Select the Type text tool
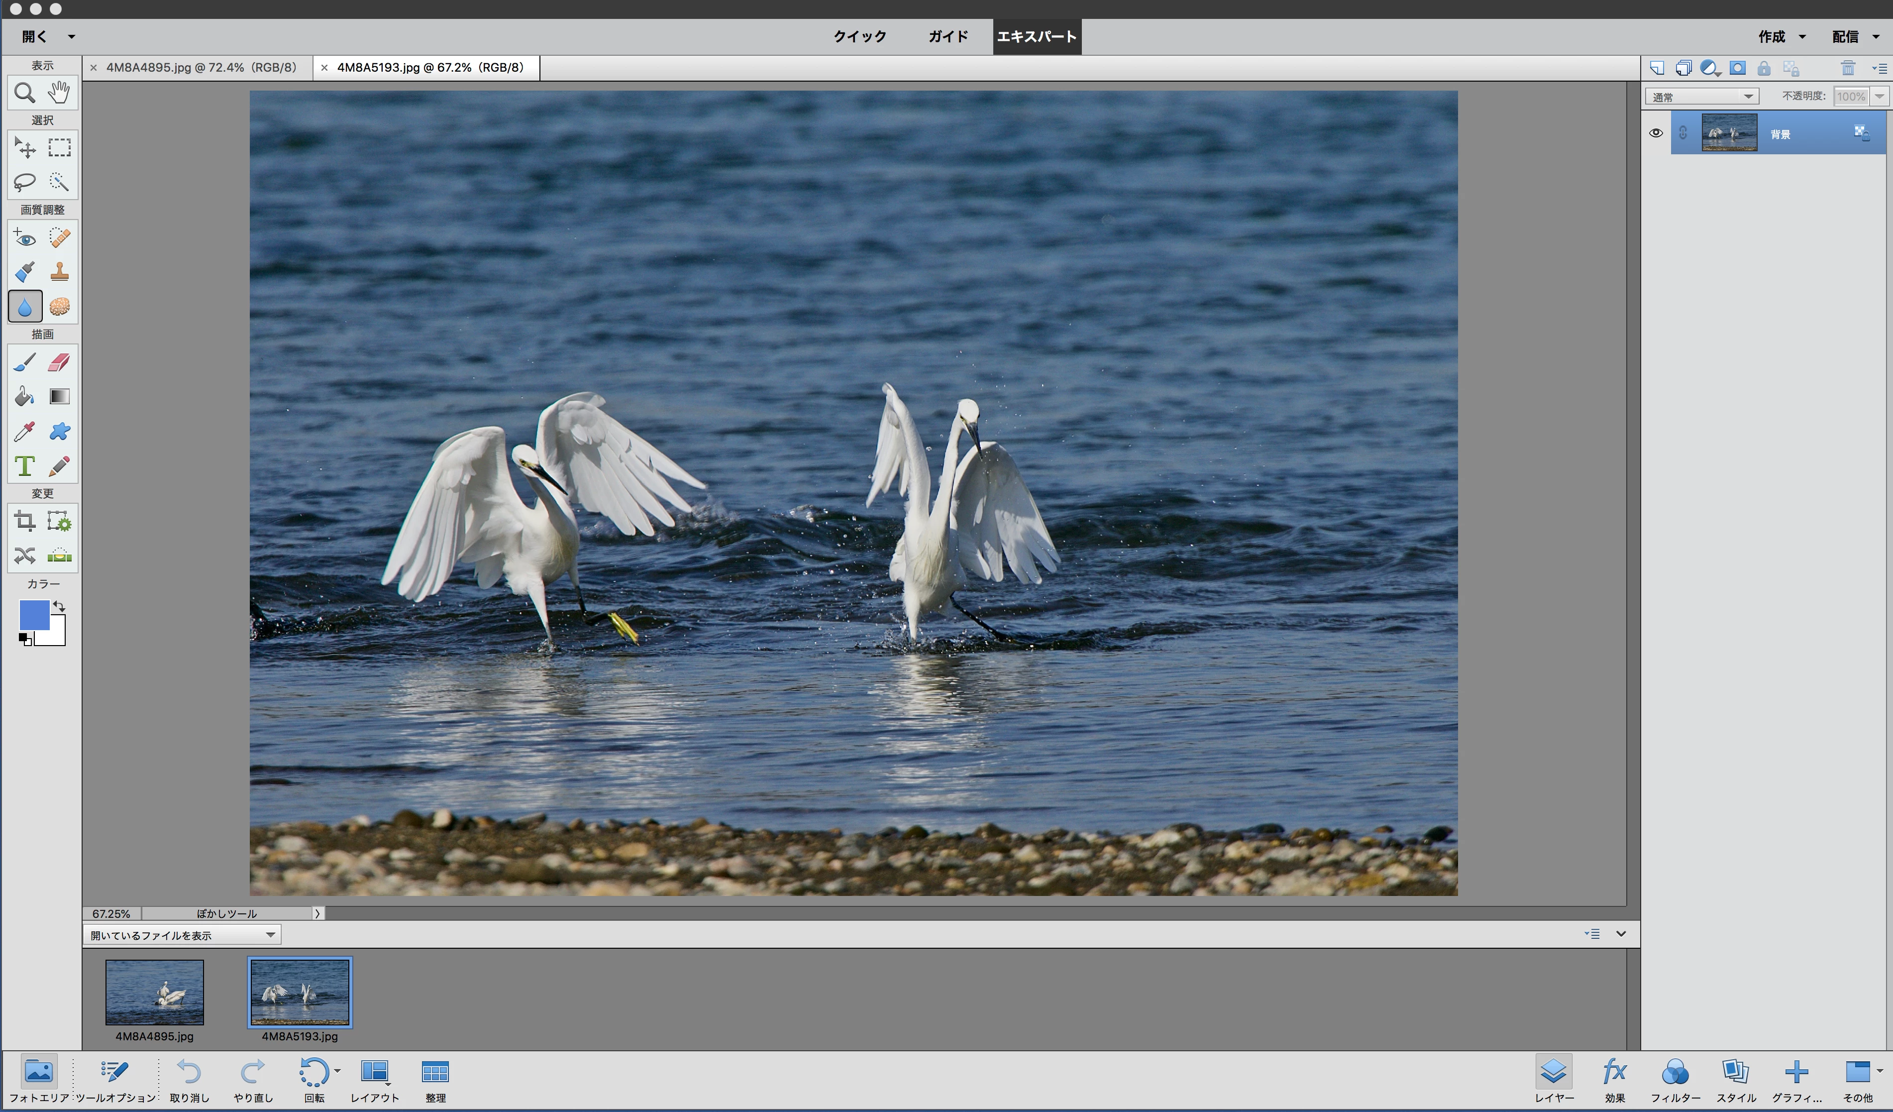This screenshot has width=1893, height=1112. tap(24, 466)
